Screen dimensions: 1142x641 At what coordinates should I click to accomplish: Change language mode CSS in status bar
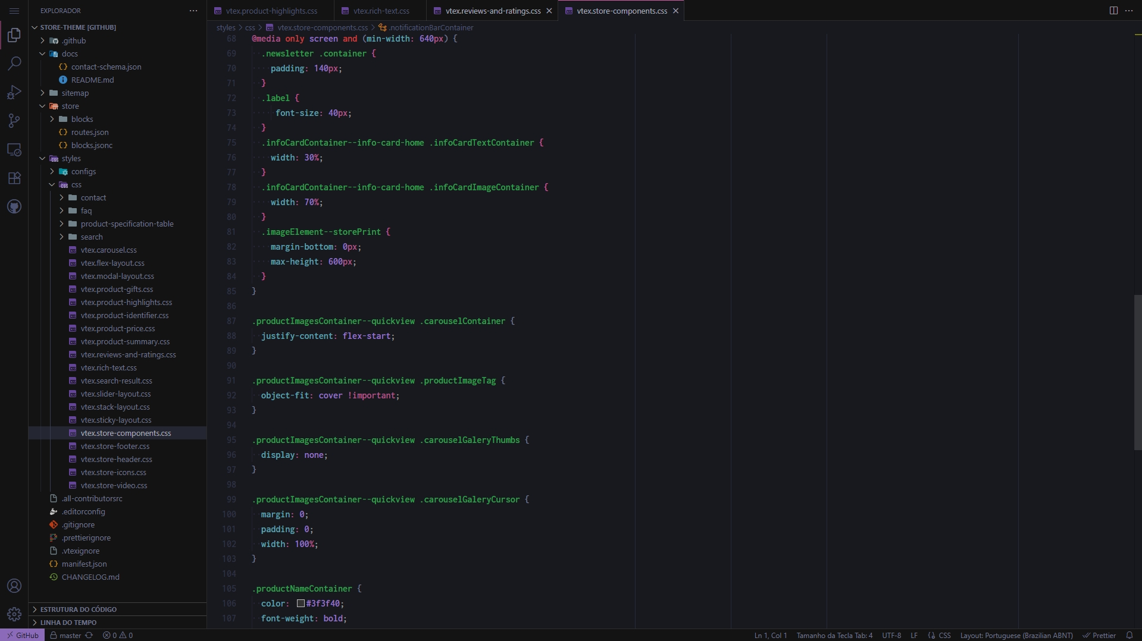[944, 635]
